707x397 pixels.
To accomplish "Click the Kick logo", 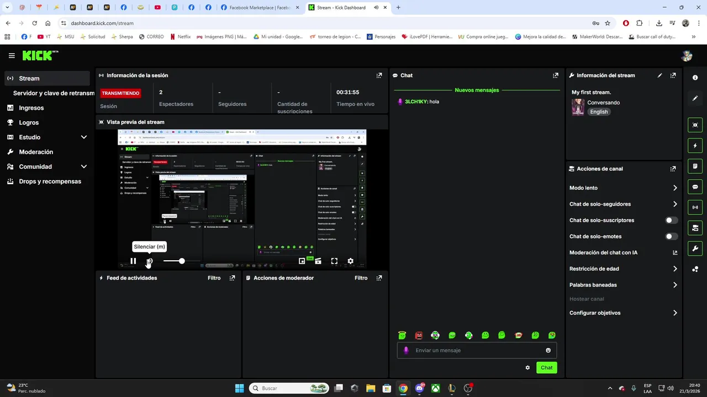I will click(x=40, y=56).
